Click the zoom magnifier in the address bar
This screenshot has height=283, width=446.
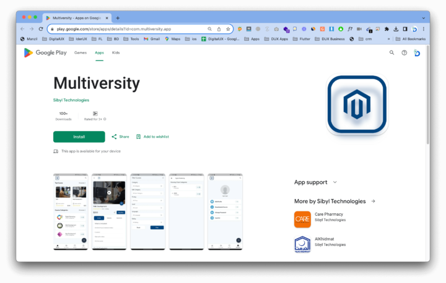[x=209, y=29]
